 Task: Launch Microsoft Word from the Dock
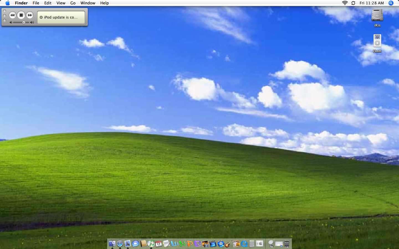[x=174, y=244]
